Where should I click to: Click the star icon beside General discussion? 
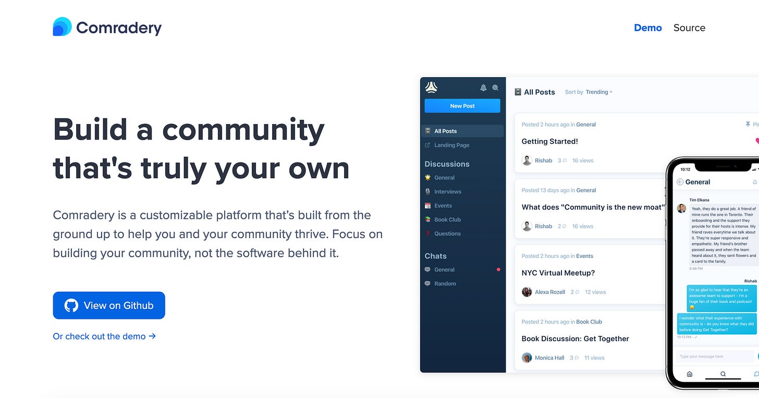[427, 178]
